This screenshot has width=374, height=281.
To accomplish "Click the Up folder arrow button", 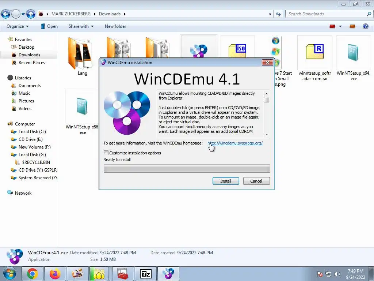I will pyautogui.click(x=31, y=14).
